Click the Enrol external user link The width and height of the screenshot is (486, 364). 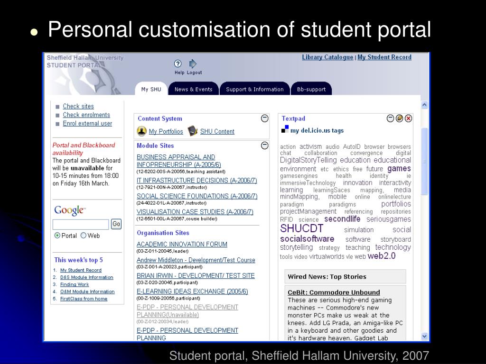[87, 124]
